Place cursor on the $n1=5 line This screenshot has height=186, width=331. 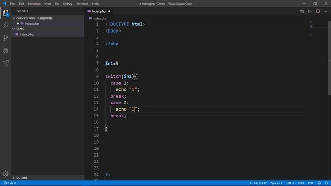point(112,63)
